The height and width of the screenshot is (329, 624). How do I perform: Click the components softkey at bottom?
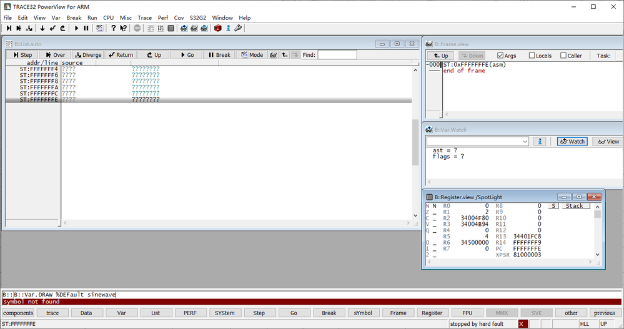pyautogui.click(x=18, y=313)
